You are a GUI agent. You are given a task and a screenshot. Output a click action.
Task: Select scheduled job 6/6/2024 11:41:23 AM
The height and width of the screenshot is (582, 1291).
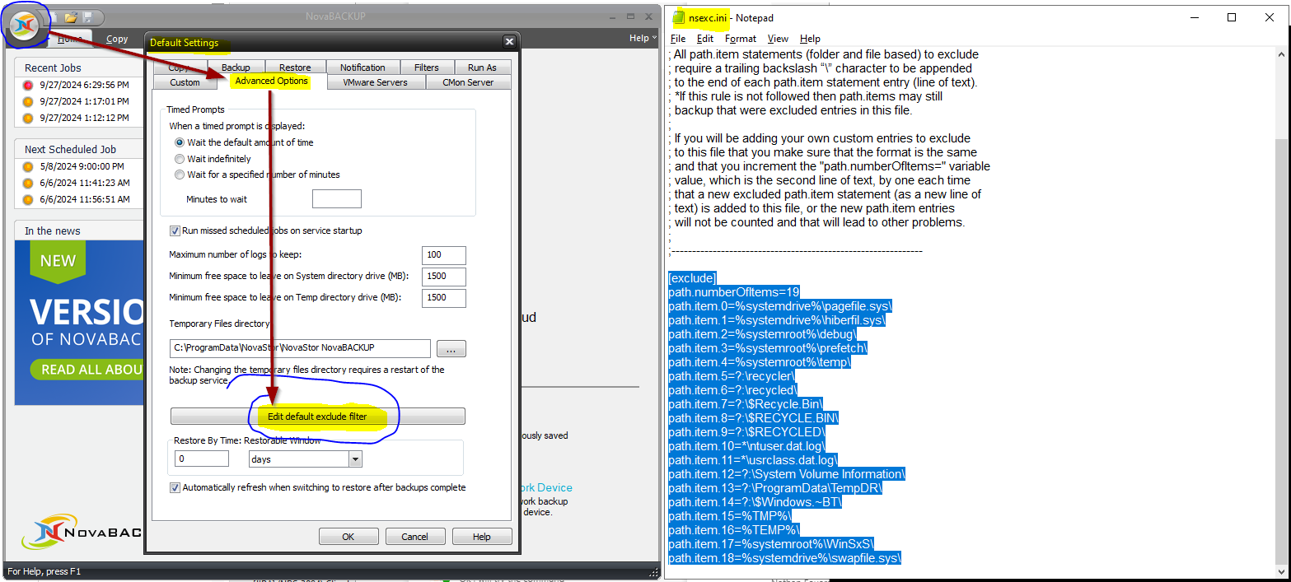[76, 183]
